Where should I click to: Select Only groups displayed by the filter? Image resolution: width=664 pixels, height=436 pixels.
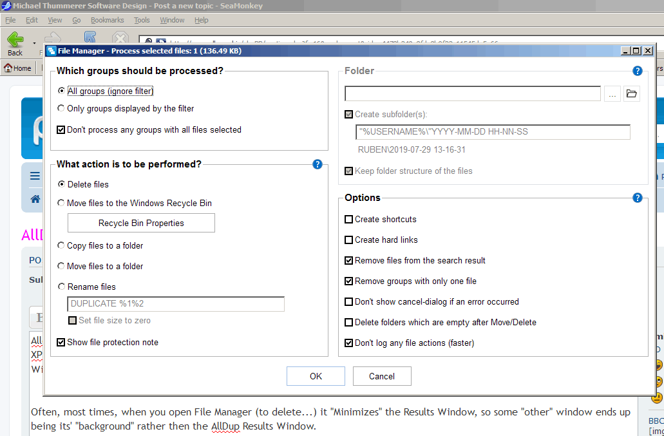tap(61, 109)
